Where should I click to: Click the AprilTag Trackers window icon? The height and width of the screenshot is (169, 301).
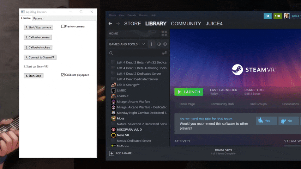(23, 12)
